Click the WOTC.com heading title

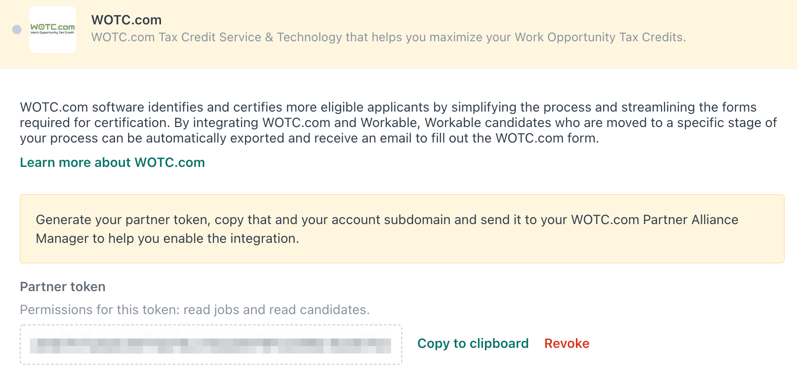coord(126,20)
